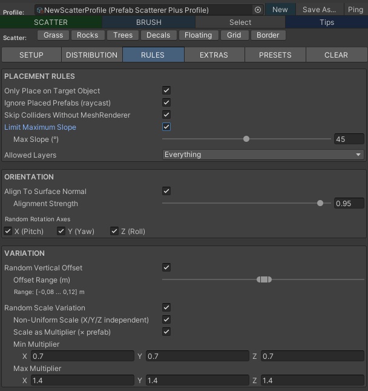Click the Max Multiplier X field
This screenshot has height=391, width=368.
(x=82, y=380)
